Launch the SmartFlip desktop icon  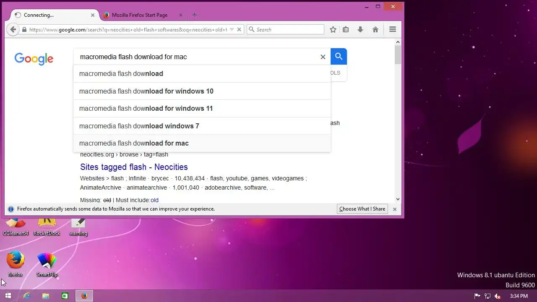[47, 265]
